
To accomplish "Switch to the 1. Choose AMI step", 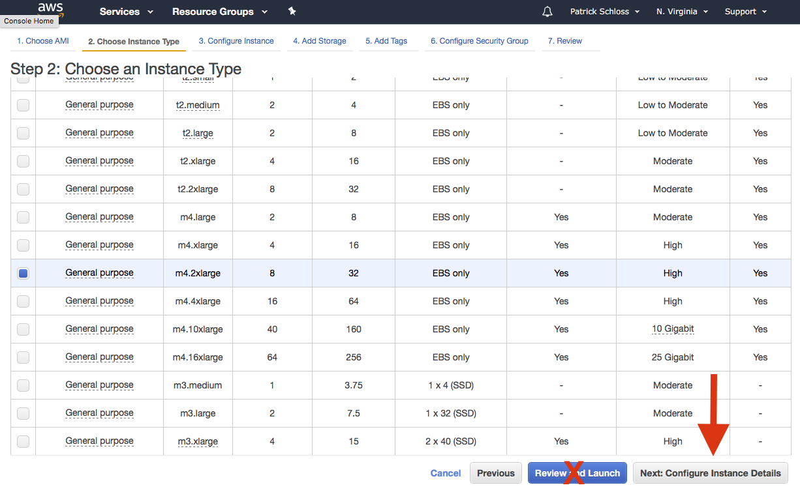I will (x=42, y=40).
